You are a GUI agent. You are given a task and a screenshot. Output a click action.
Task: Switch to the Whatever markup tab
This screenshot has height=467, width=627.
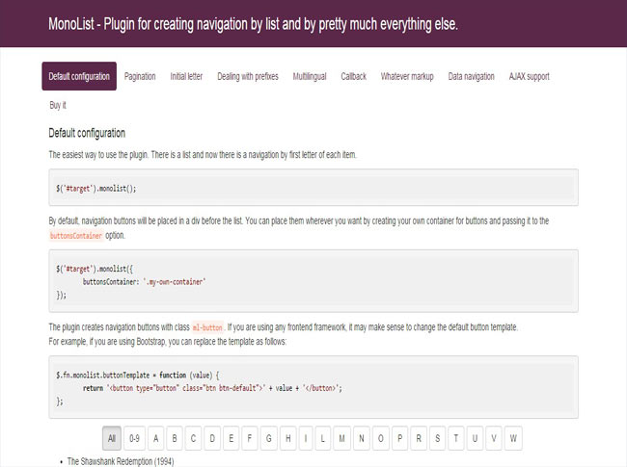tap(407, 76)
